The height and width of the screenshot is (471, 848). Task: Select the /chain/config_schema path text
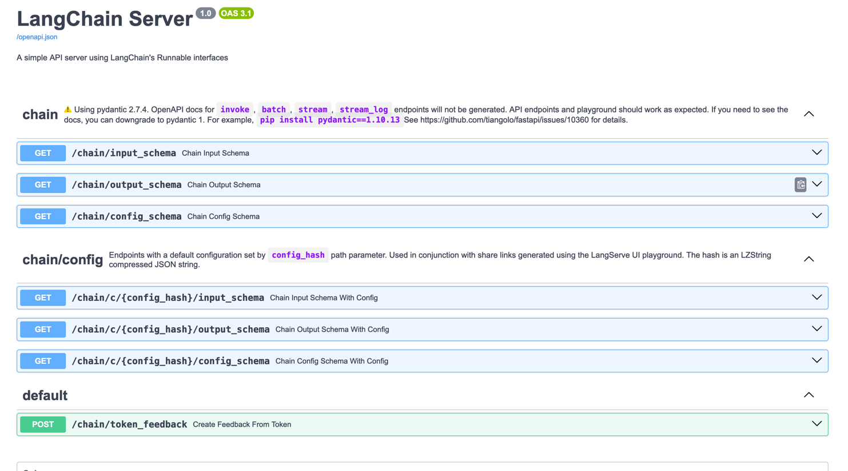(126, 216)
